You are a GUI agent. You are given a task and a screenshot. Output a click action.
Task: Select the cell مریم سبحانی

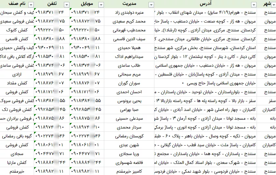point(129,74)
